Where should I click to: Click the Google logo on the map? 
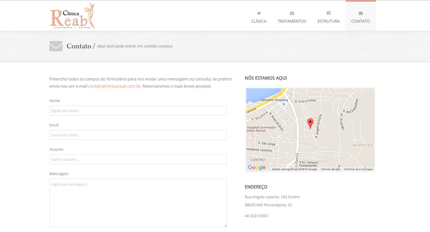(x=257, y=167)
